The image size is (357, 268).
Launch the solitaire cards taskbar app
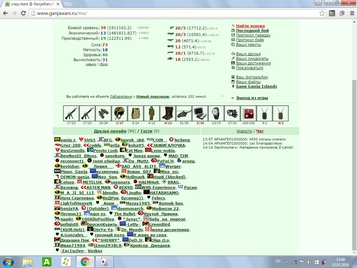104,262
